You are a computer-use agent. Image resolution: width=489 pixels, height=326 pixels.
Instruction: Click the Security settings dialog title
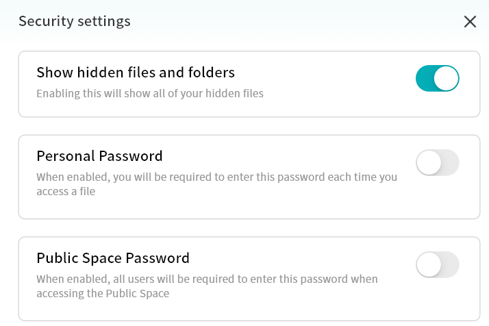[x=75, y=21]
